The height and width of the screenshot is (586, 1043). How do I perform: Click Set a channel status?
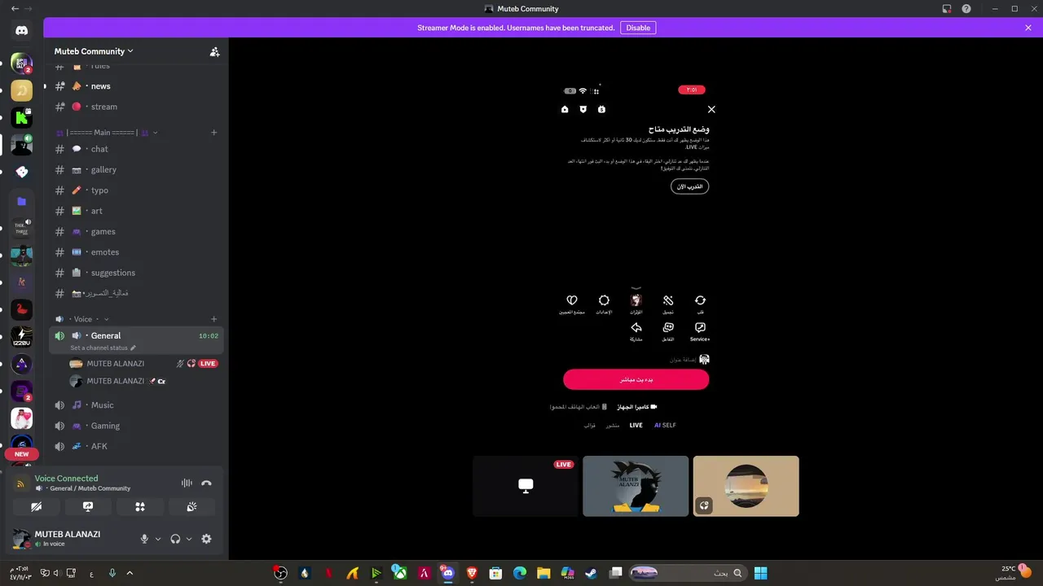point(103,348)
